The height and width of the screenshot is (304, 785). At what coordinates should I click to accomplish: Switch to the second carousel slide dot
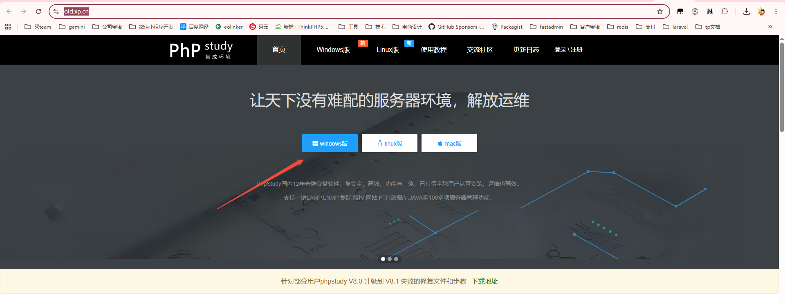[390, 259]
